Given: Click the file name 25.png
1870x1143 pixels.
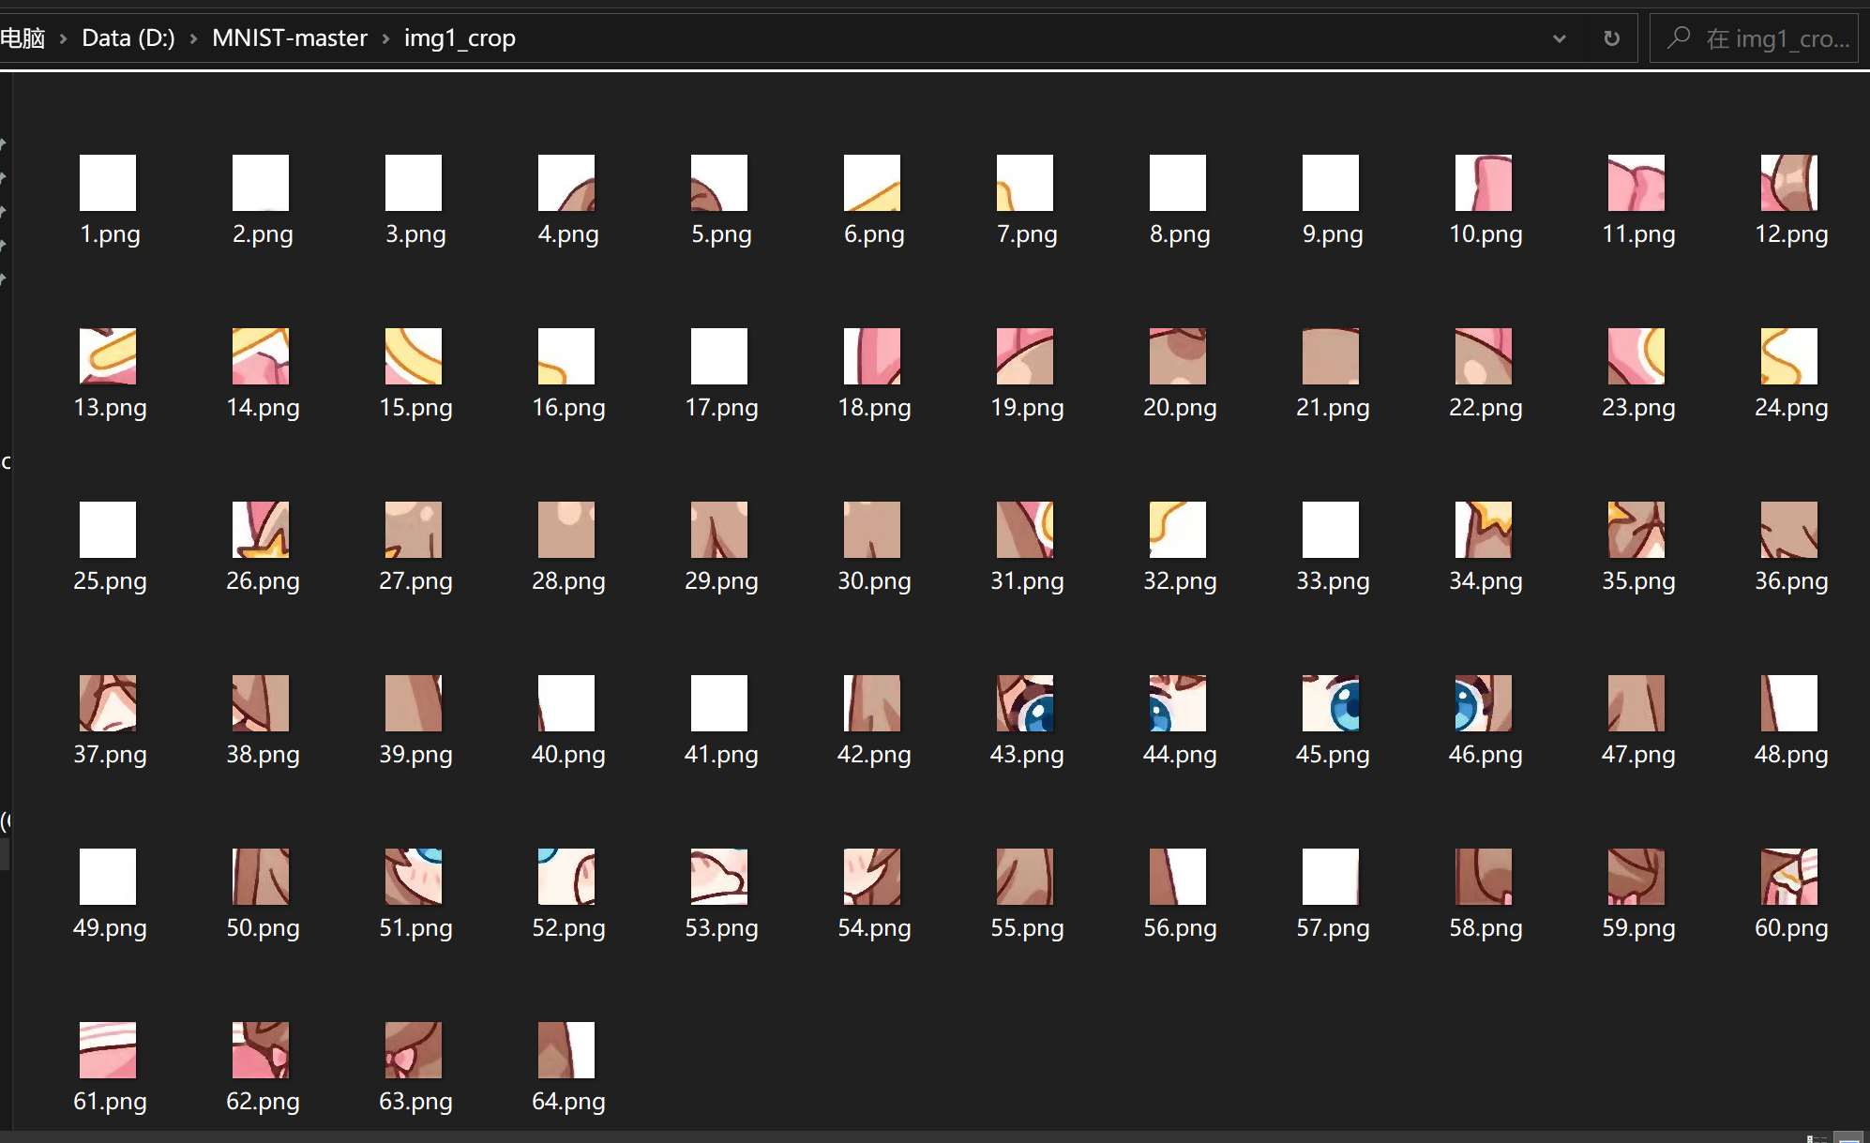Looking at the screenshot, I should click(110, 581).
